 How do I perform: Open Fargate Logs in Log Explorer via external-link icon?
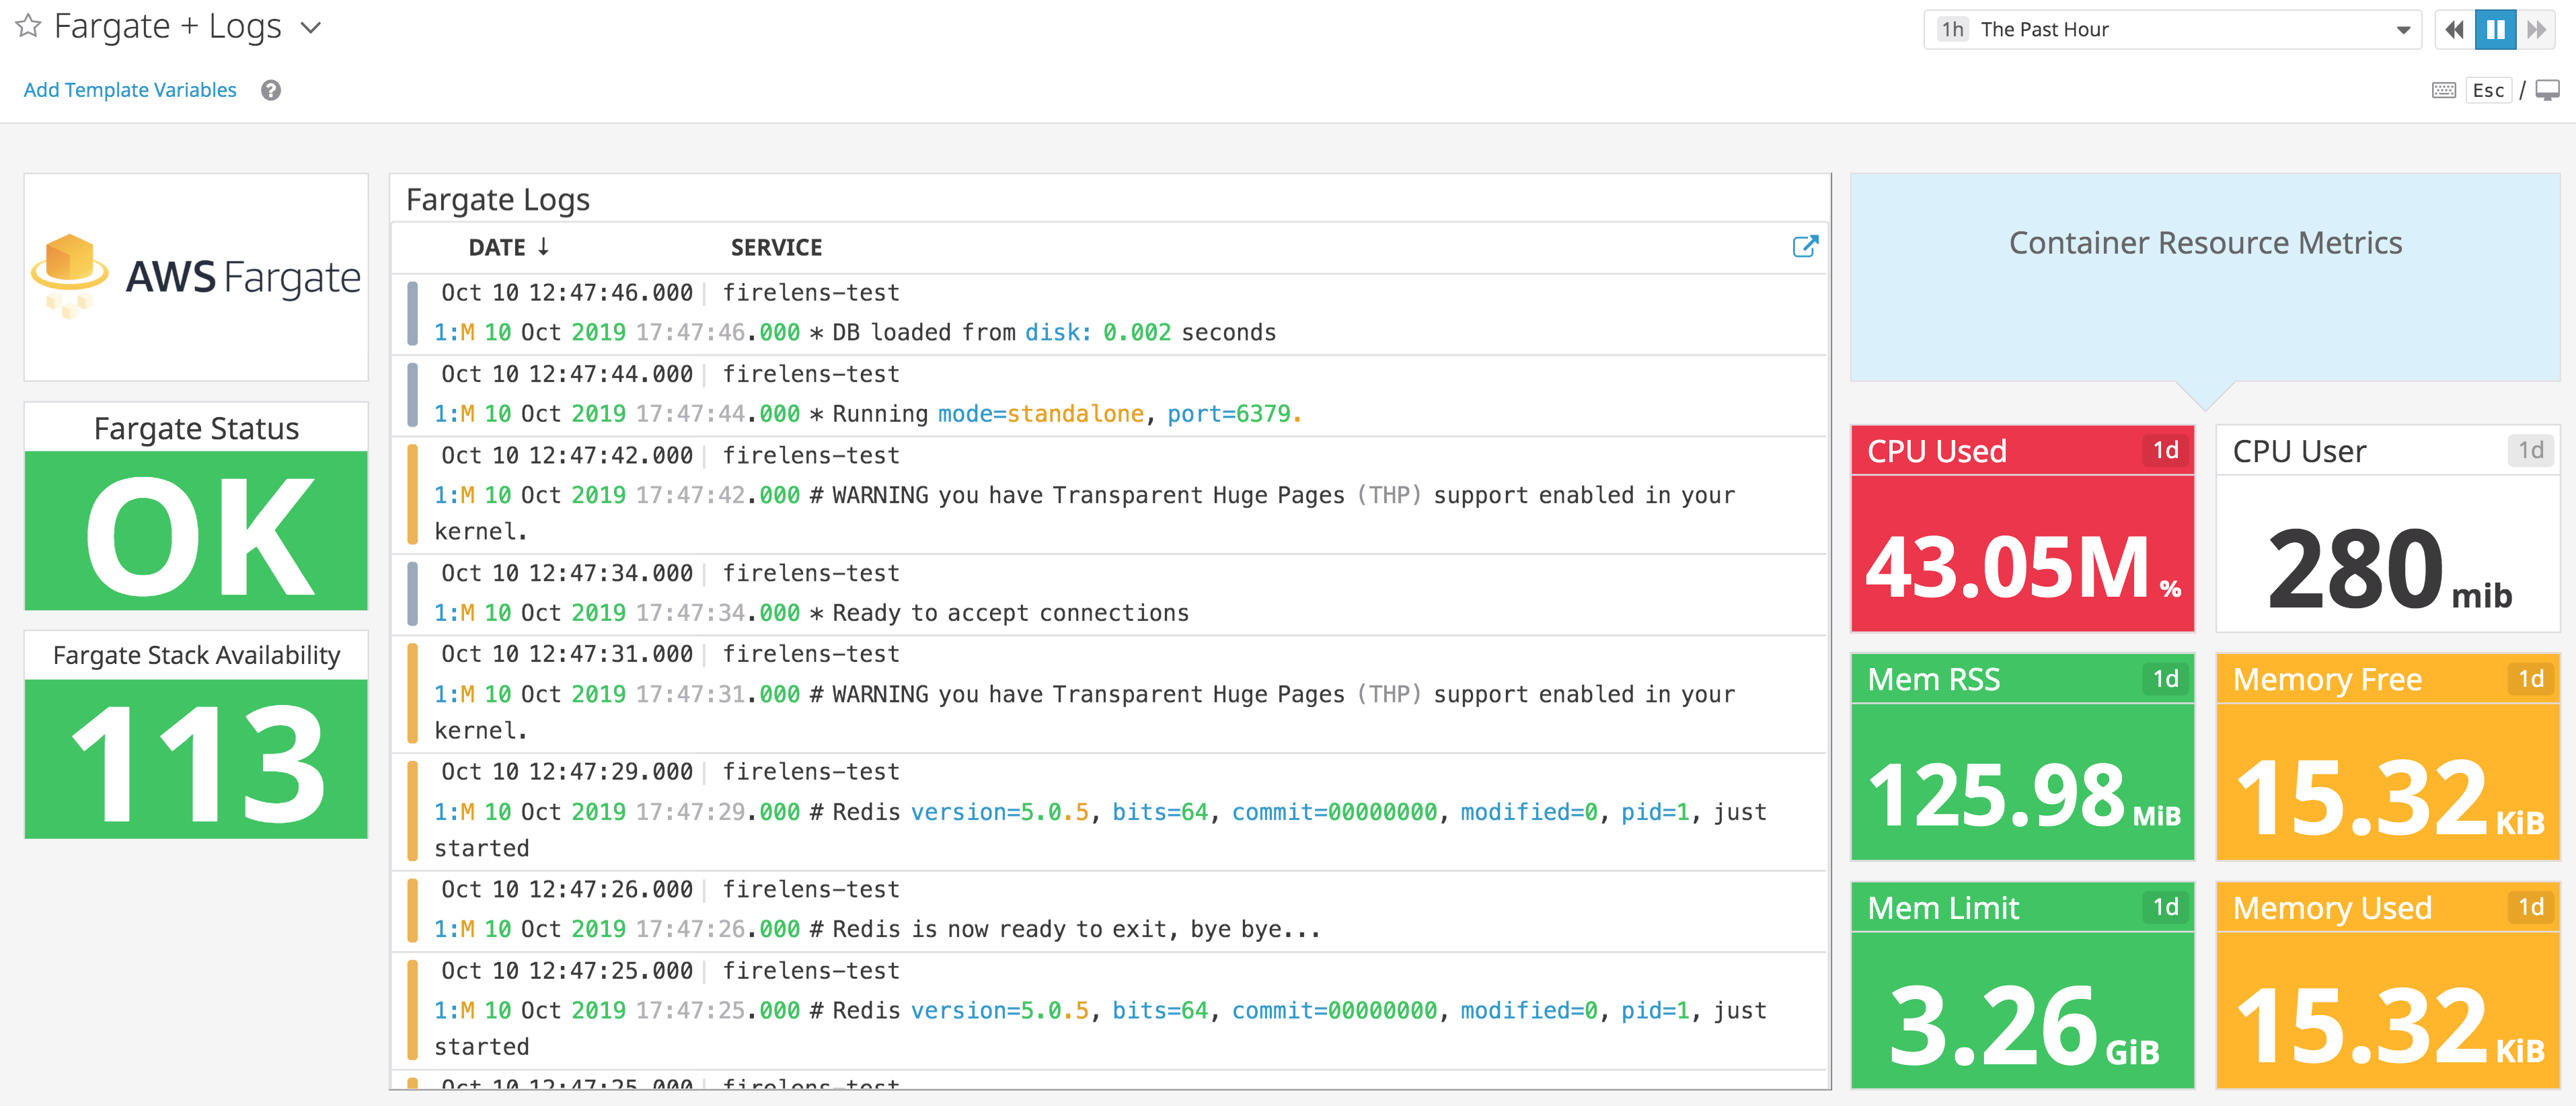[1805, 247]
